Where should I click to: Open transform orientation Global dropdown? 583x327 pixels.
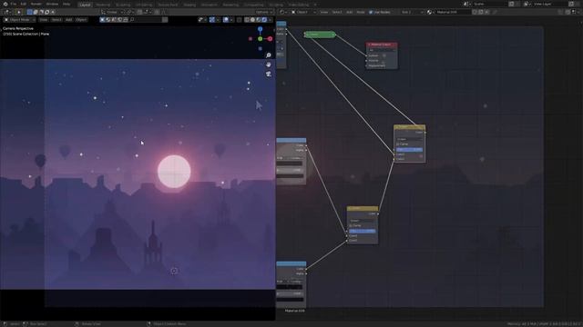113,12
